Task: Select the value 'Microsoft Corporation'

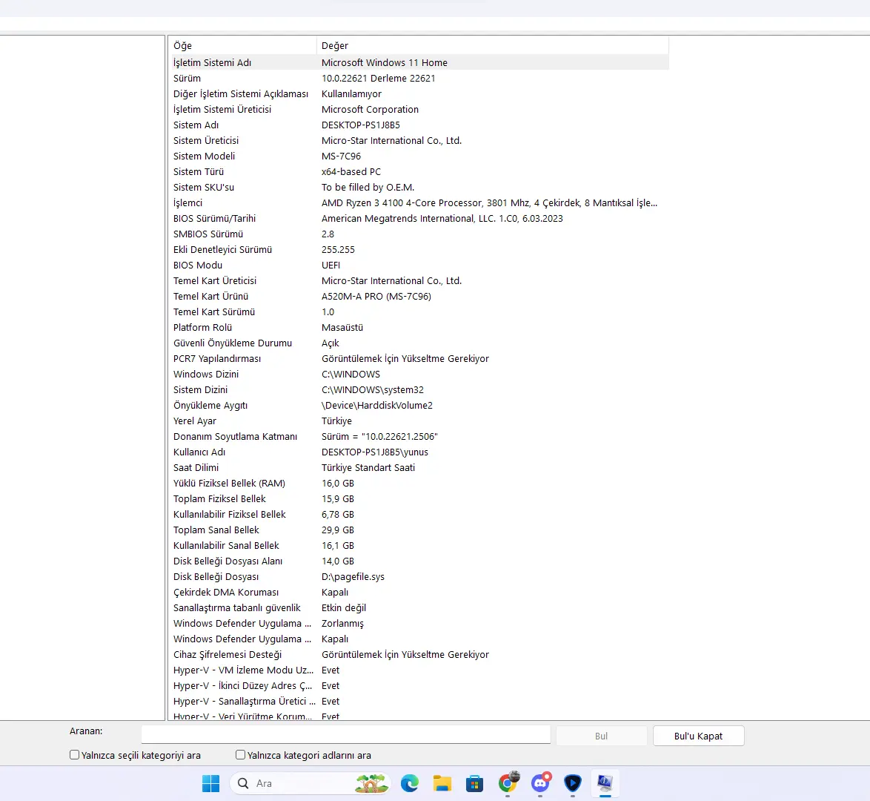Action: point(370,110)
